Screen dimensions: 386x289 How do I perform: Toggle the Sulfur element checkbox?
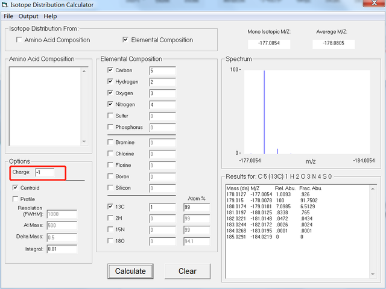click(110, 116)
